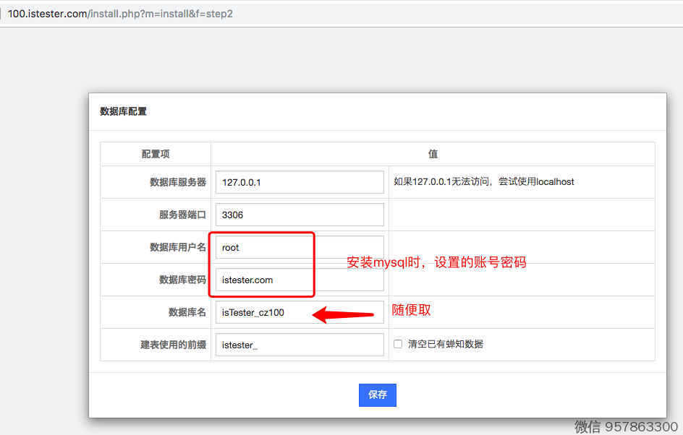The height and width of the screenshot is (435, 683).
Task: Select the 建表使用的前缀 field with istester_
Action: pos(300,345)
